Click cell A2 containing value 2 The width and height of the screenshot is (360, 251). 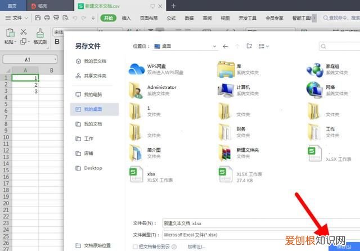(25, 84)
